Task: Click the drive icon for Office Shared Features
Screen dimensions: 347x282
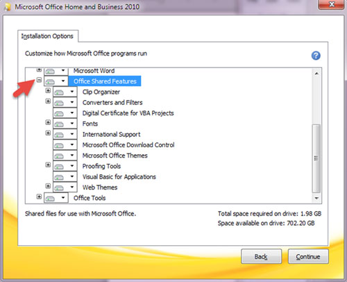Action: [x=50, y=81]
